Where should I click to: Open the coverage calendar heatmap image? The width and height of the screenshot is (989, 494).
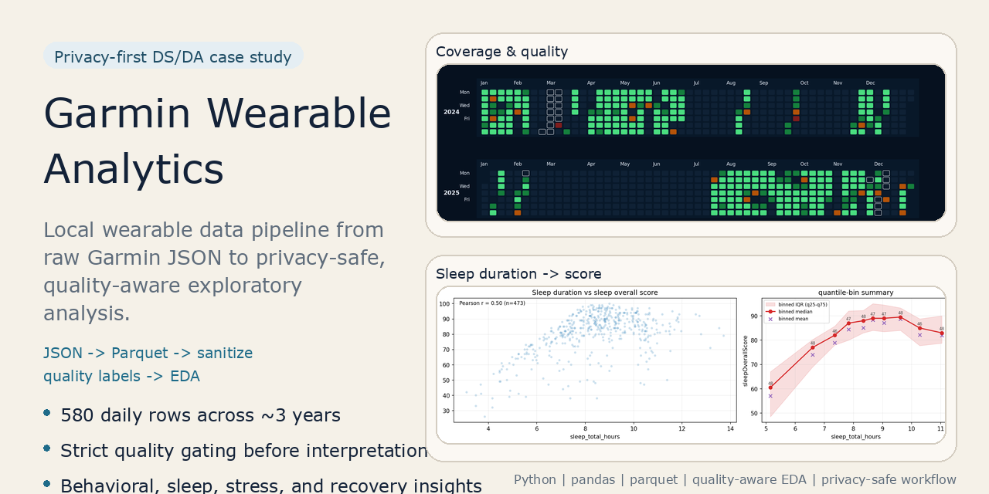pos(692,143)
